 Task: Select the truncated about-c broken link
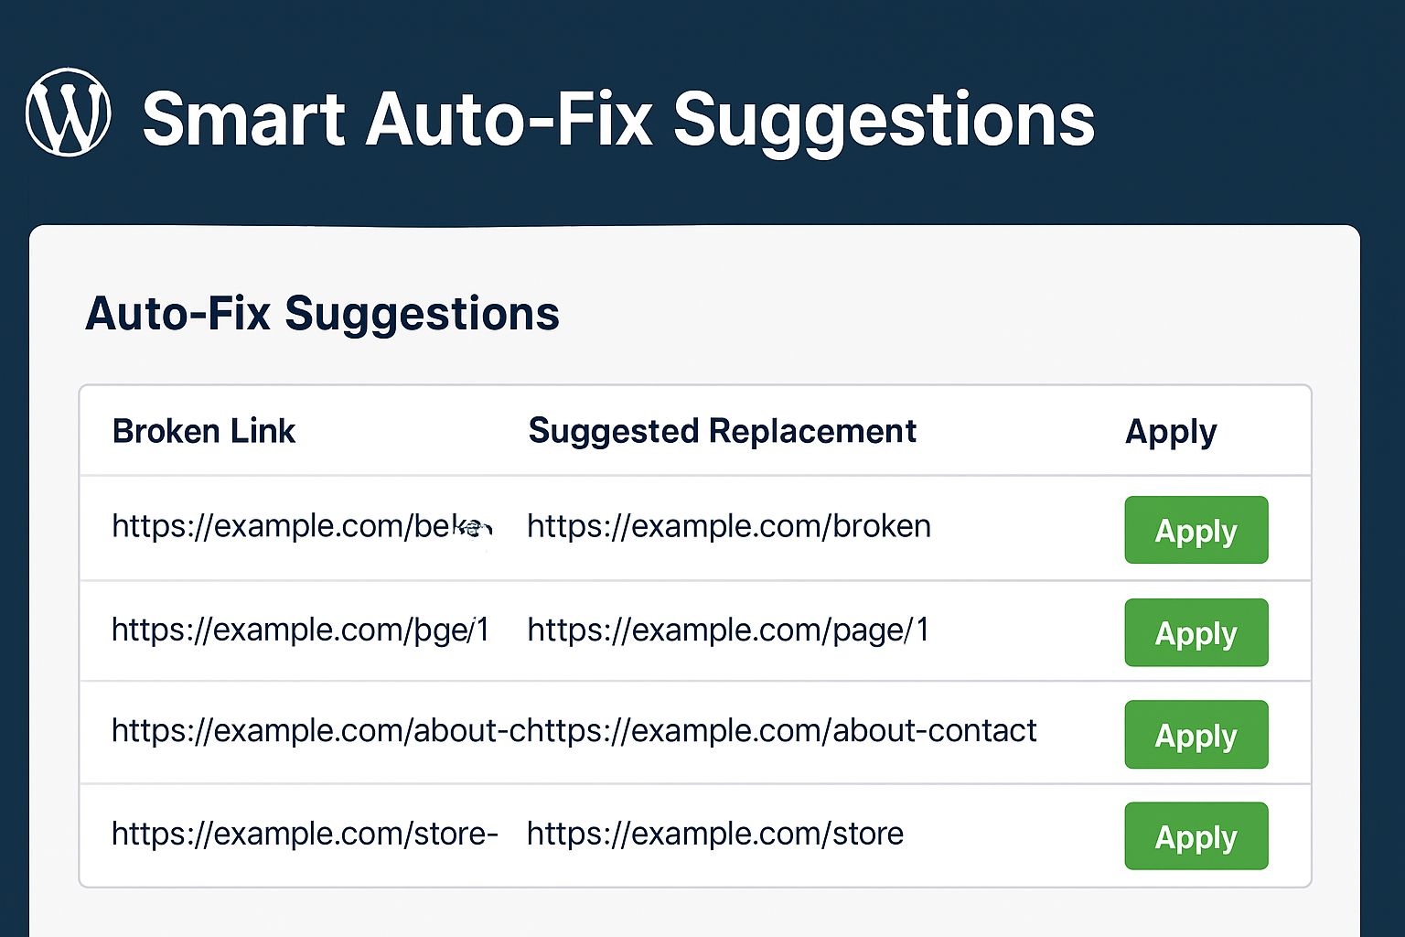tap(311, 731)
